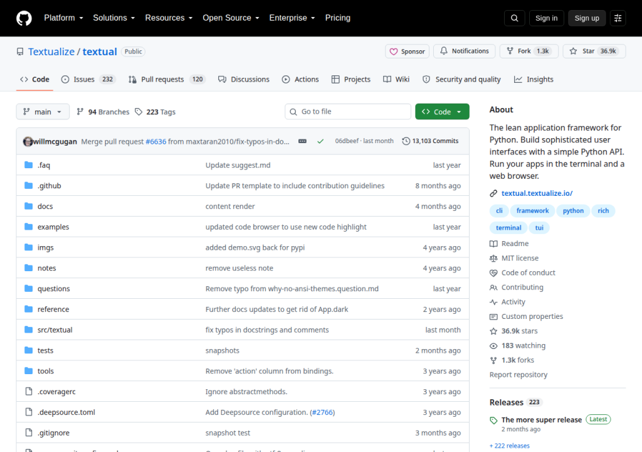
Task: Click the folder icon for tests
Action: pos(29,350)
